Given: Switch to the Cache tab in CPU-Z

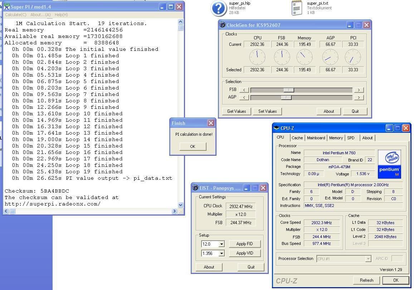Looking at the screenshot, I should click(297, 138).
